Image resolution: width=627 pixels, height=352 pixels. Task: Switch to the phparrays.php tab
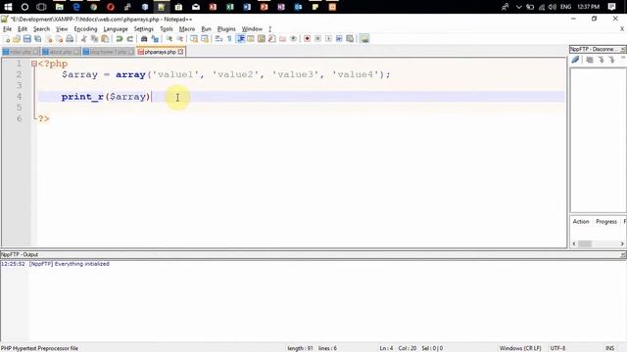[x=160, y=52]
